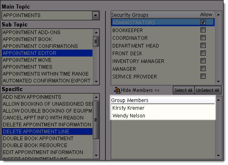Screen dimensions: 228x165
Task: Open the APPOINTMENTS combo box field
Action: coord(51,15)
